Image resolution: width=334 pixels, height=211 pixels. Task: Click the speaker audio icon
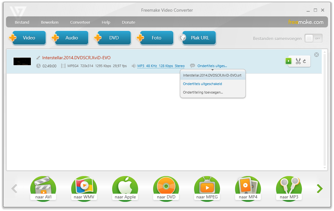134,66
